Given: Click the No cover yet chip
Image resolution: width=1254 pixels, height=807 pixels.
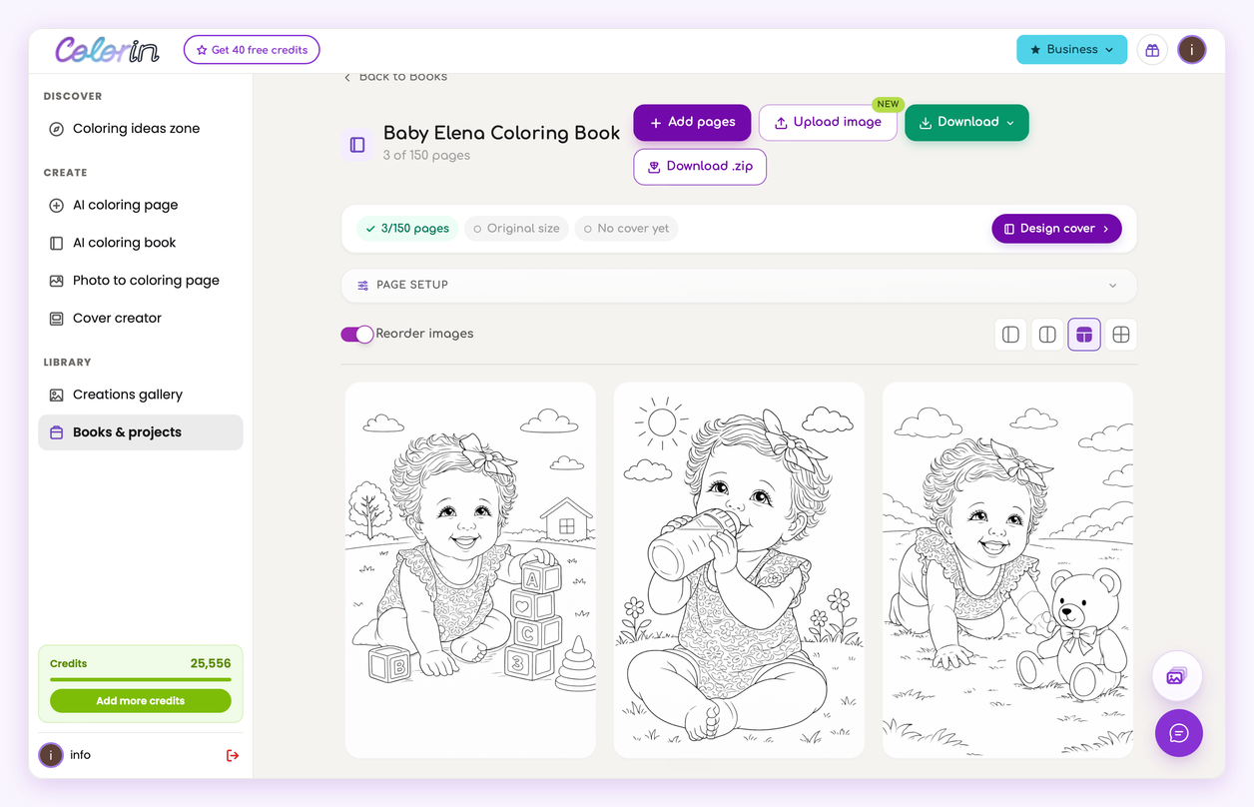Looking at the screenshot, I should point(626,229).
